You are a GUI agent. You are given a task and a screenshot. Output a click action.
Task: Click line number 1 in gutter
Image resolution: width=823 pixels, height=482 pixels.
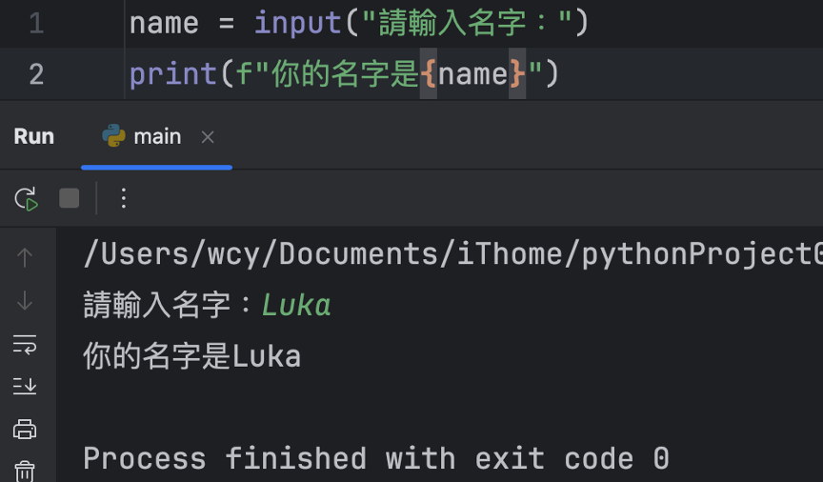coord(36,23)
